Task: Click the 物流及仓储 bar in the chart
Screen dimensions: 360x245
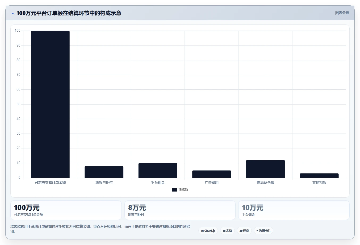Action: click(x=265, y=169)
